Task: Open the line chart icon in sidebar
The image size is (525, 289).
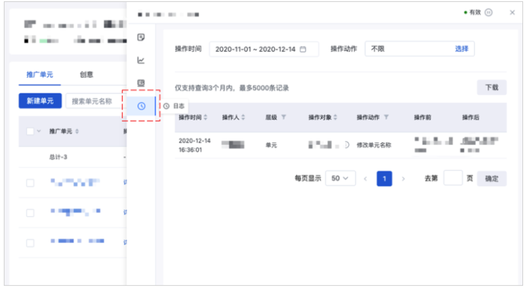Action: pos(141,60)
